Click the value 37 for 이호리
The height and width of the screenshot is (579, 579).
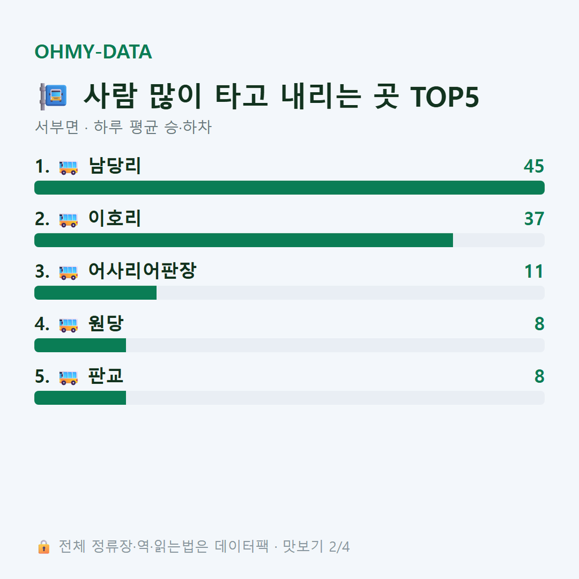534,219
